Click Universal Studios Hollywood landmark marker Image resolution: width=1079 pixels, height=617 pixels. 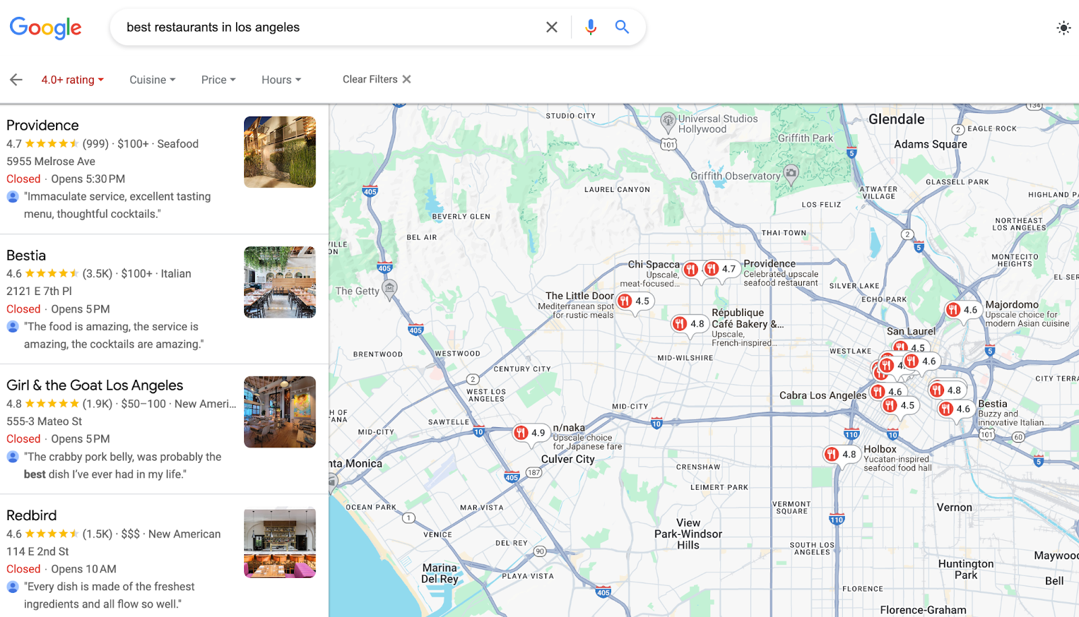click(668, 122)
